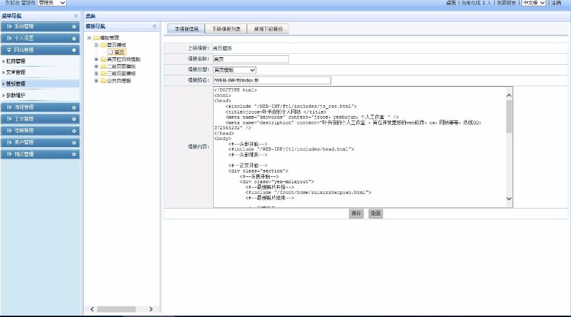Open the 中文版 language dropdown
The width and height of the screenshot is (571, 317).
coord(534,3)
